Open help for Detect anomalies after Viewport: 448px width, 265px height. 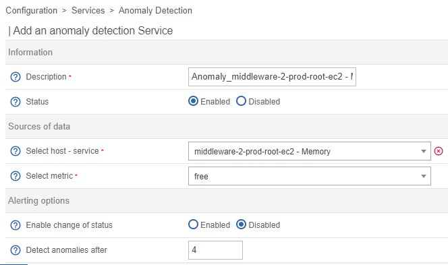[16, 250]
